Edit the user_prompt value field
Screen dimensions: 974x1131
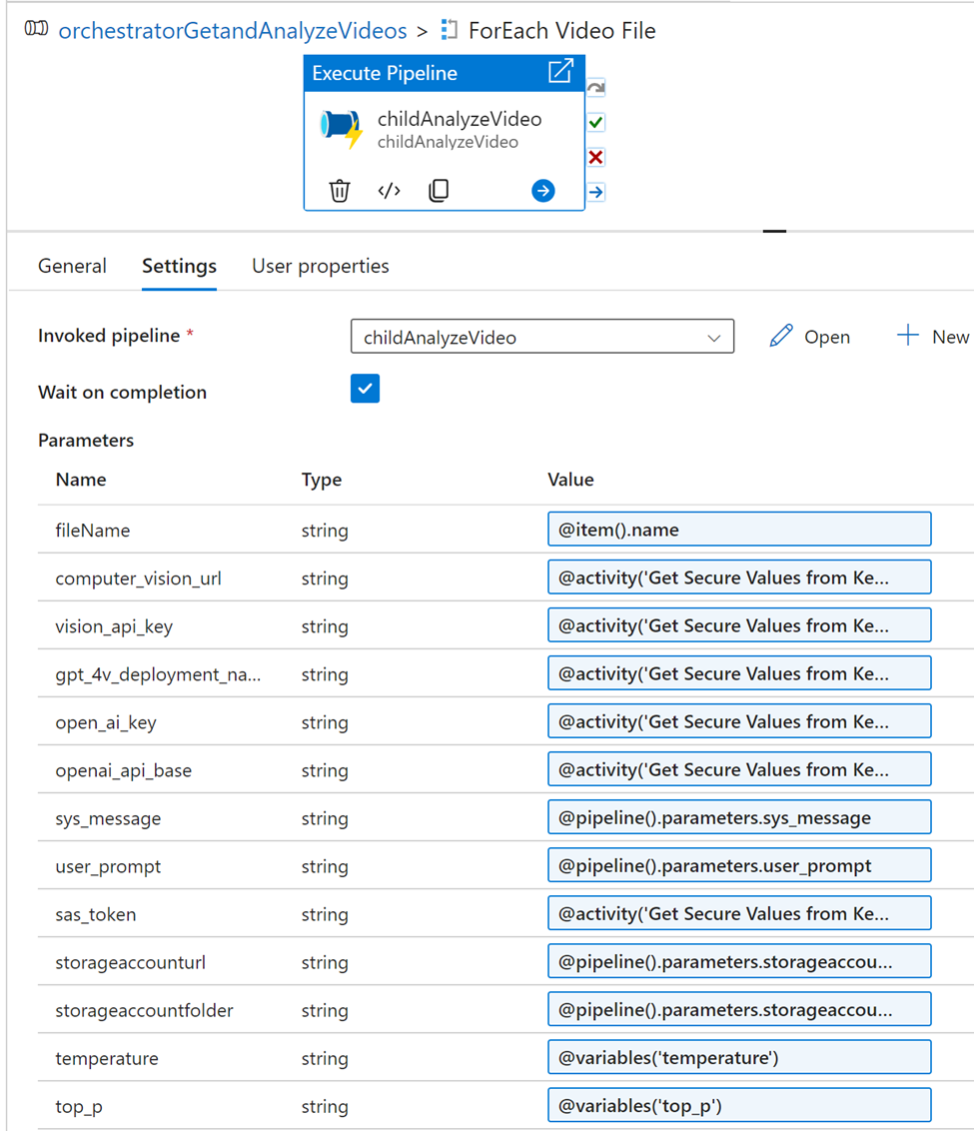coord(739,865)
